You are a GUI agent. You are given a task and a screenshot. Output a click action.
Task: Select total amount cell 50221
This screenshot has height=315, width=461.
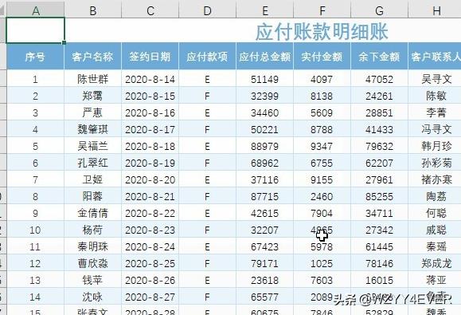[264, 129]
